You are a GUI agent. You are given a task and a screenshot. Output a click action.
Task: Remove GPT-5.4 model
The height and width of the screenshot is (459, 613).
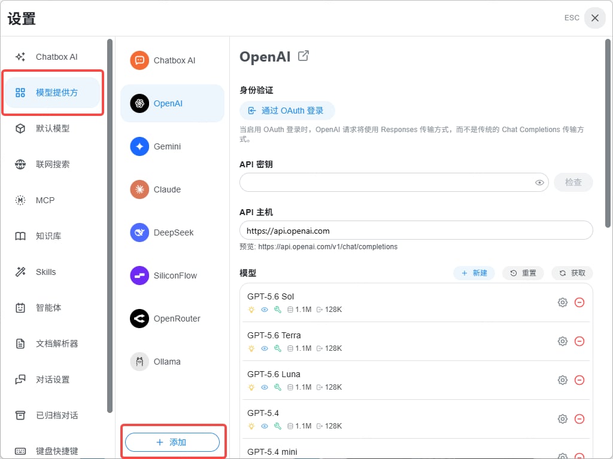point(579,419)
